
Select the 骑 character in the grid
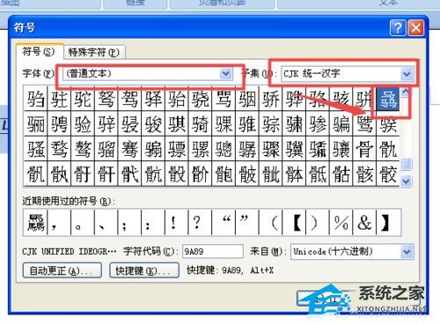coord(200,123)
